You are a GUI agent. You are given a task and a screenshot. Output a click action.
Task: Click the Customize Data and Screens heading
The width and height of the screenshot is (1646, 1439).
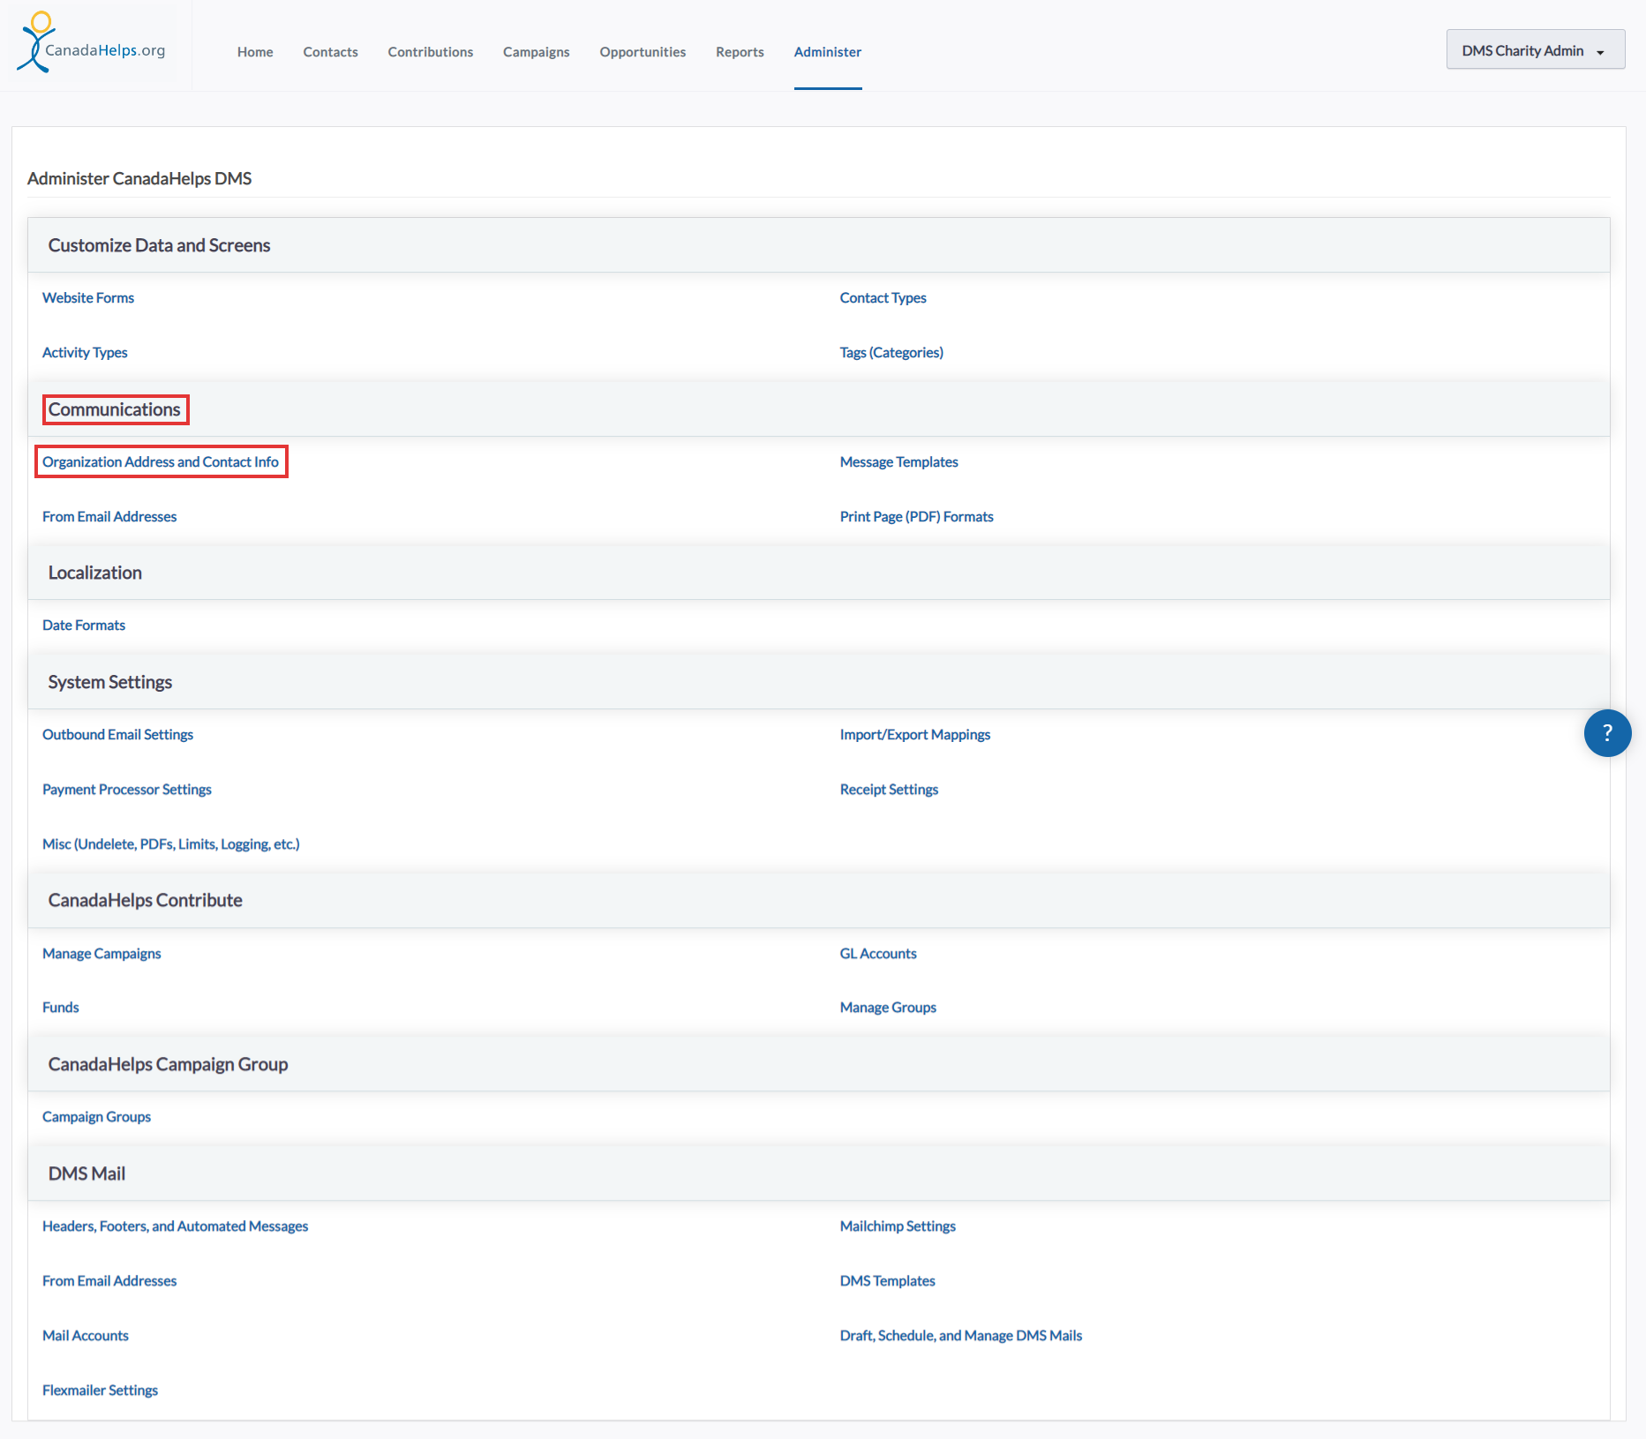pyautogui.click(x=159, y=245)
